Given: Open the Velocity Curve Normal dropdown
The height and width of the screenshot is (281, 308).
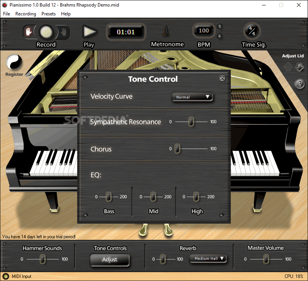Looking at the screenshot, I should point(192,97).
